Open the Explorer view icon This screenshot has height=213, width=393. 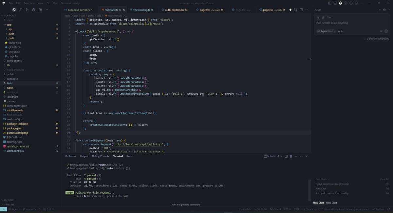(14, 10)
